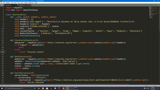Viewport: 160px width, 90px height.
Task: Open Firefox from the taskbar
Action: (63, 88)
